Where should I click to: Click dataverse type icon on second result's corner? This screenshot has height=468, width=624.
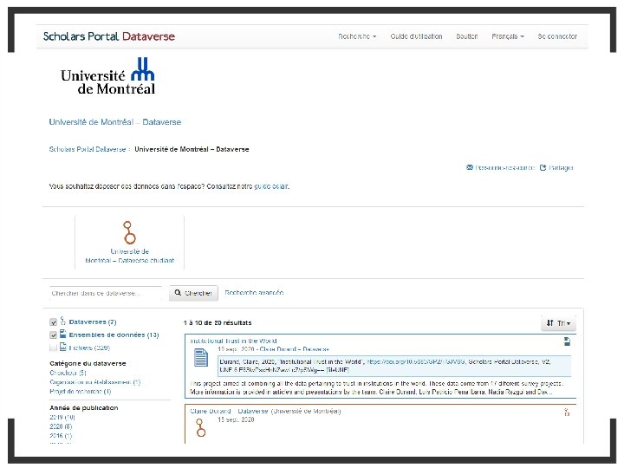point(567,412)
